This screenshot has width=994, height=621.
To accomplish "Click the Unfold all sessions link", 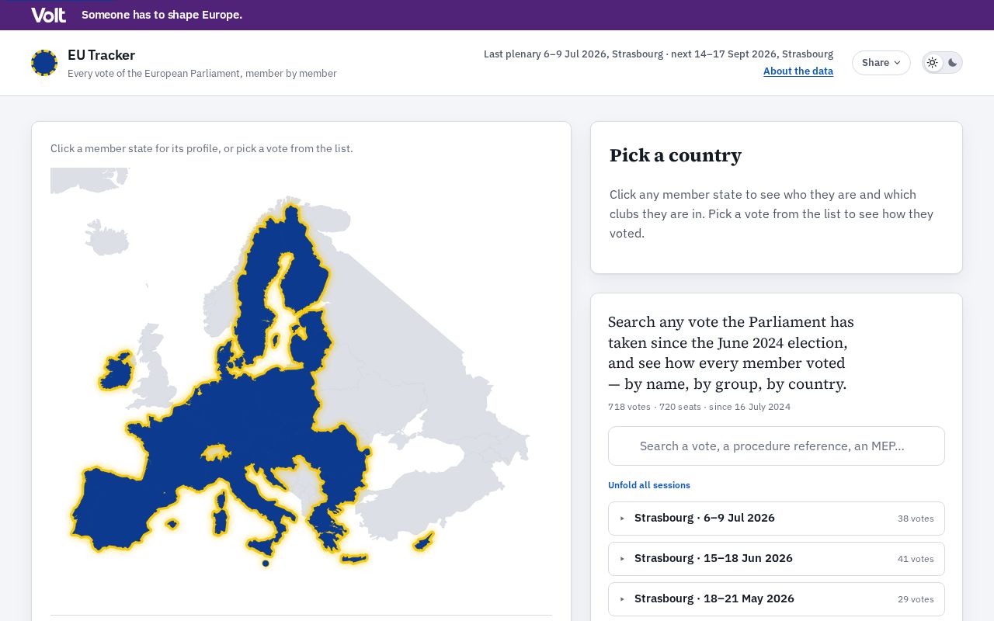I will (649, 485).
